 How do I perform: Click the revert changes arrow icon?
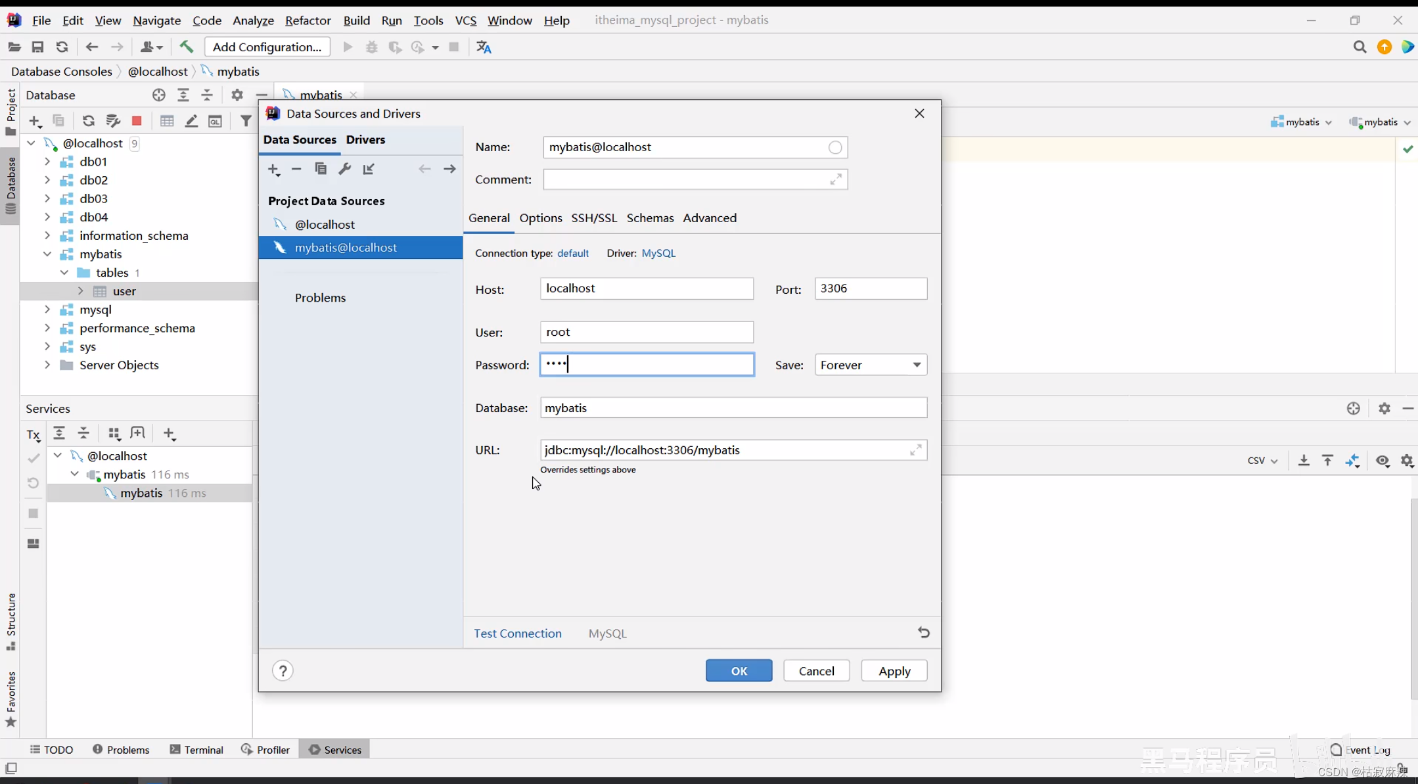[x=923, y=632]
